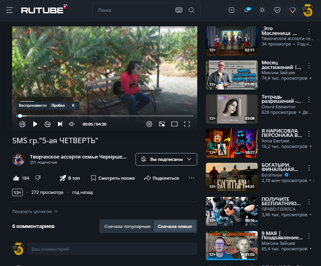
Task: Open options for Я НАРИСОВЛА ПЕРСОНАЖА video
Action: pyautogui.click(x=309, y=134)
